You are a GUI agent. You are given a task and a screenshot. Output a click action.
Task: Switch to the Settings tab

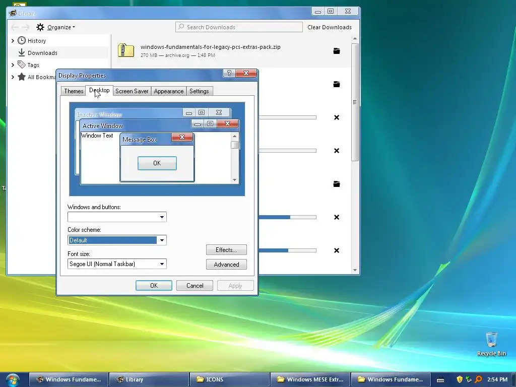[x=199, y=91]
